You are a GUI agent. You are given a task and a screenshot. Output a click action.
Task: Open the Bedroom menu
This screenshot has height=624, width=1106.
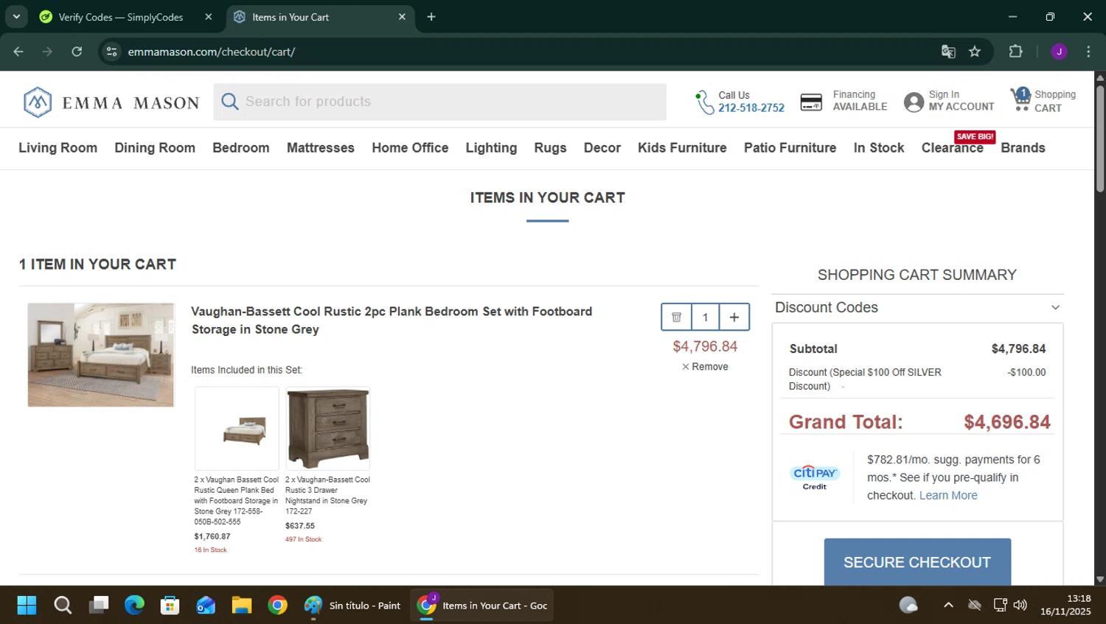coord(241,148)
